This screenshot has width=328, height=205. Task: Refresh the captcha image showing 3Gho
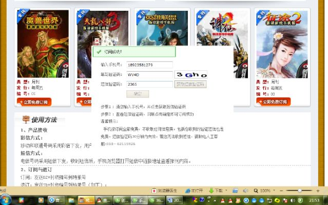pyautogui.click(x=191, y=74)
